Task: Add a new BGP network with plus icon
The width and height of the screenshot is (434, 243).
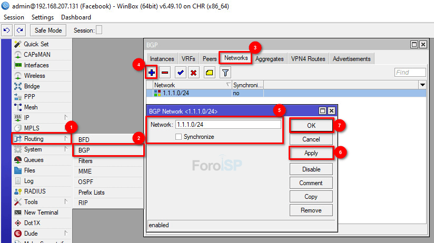Action: 152,73
